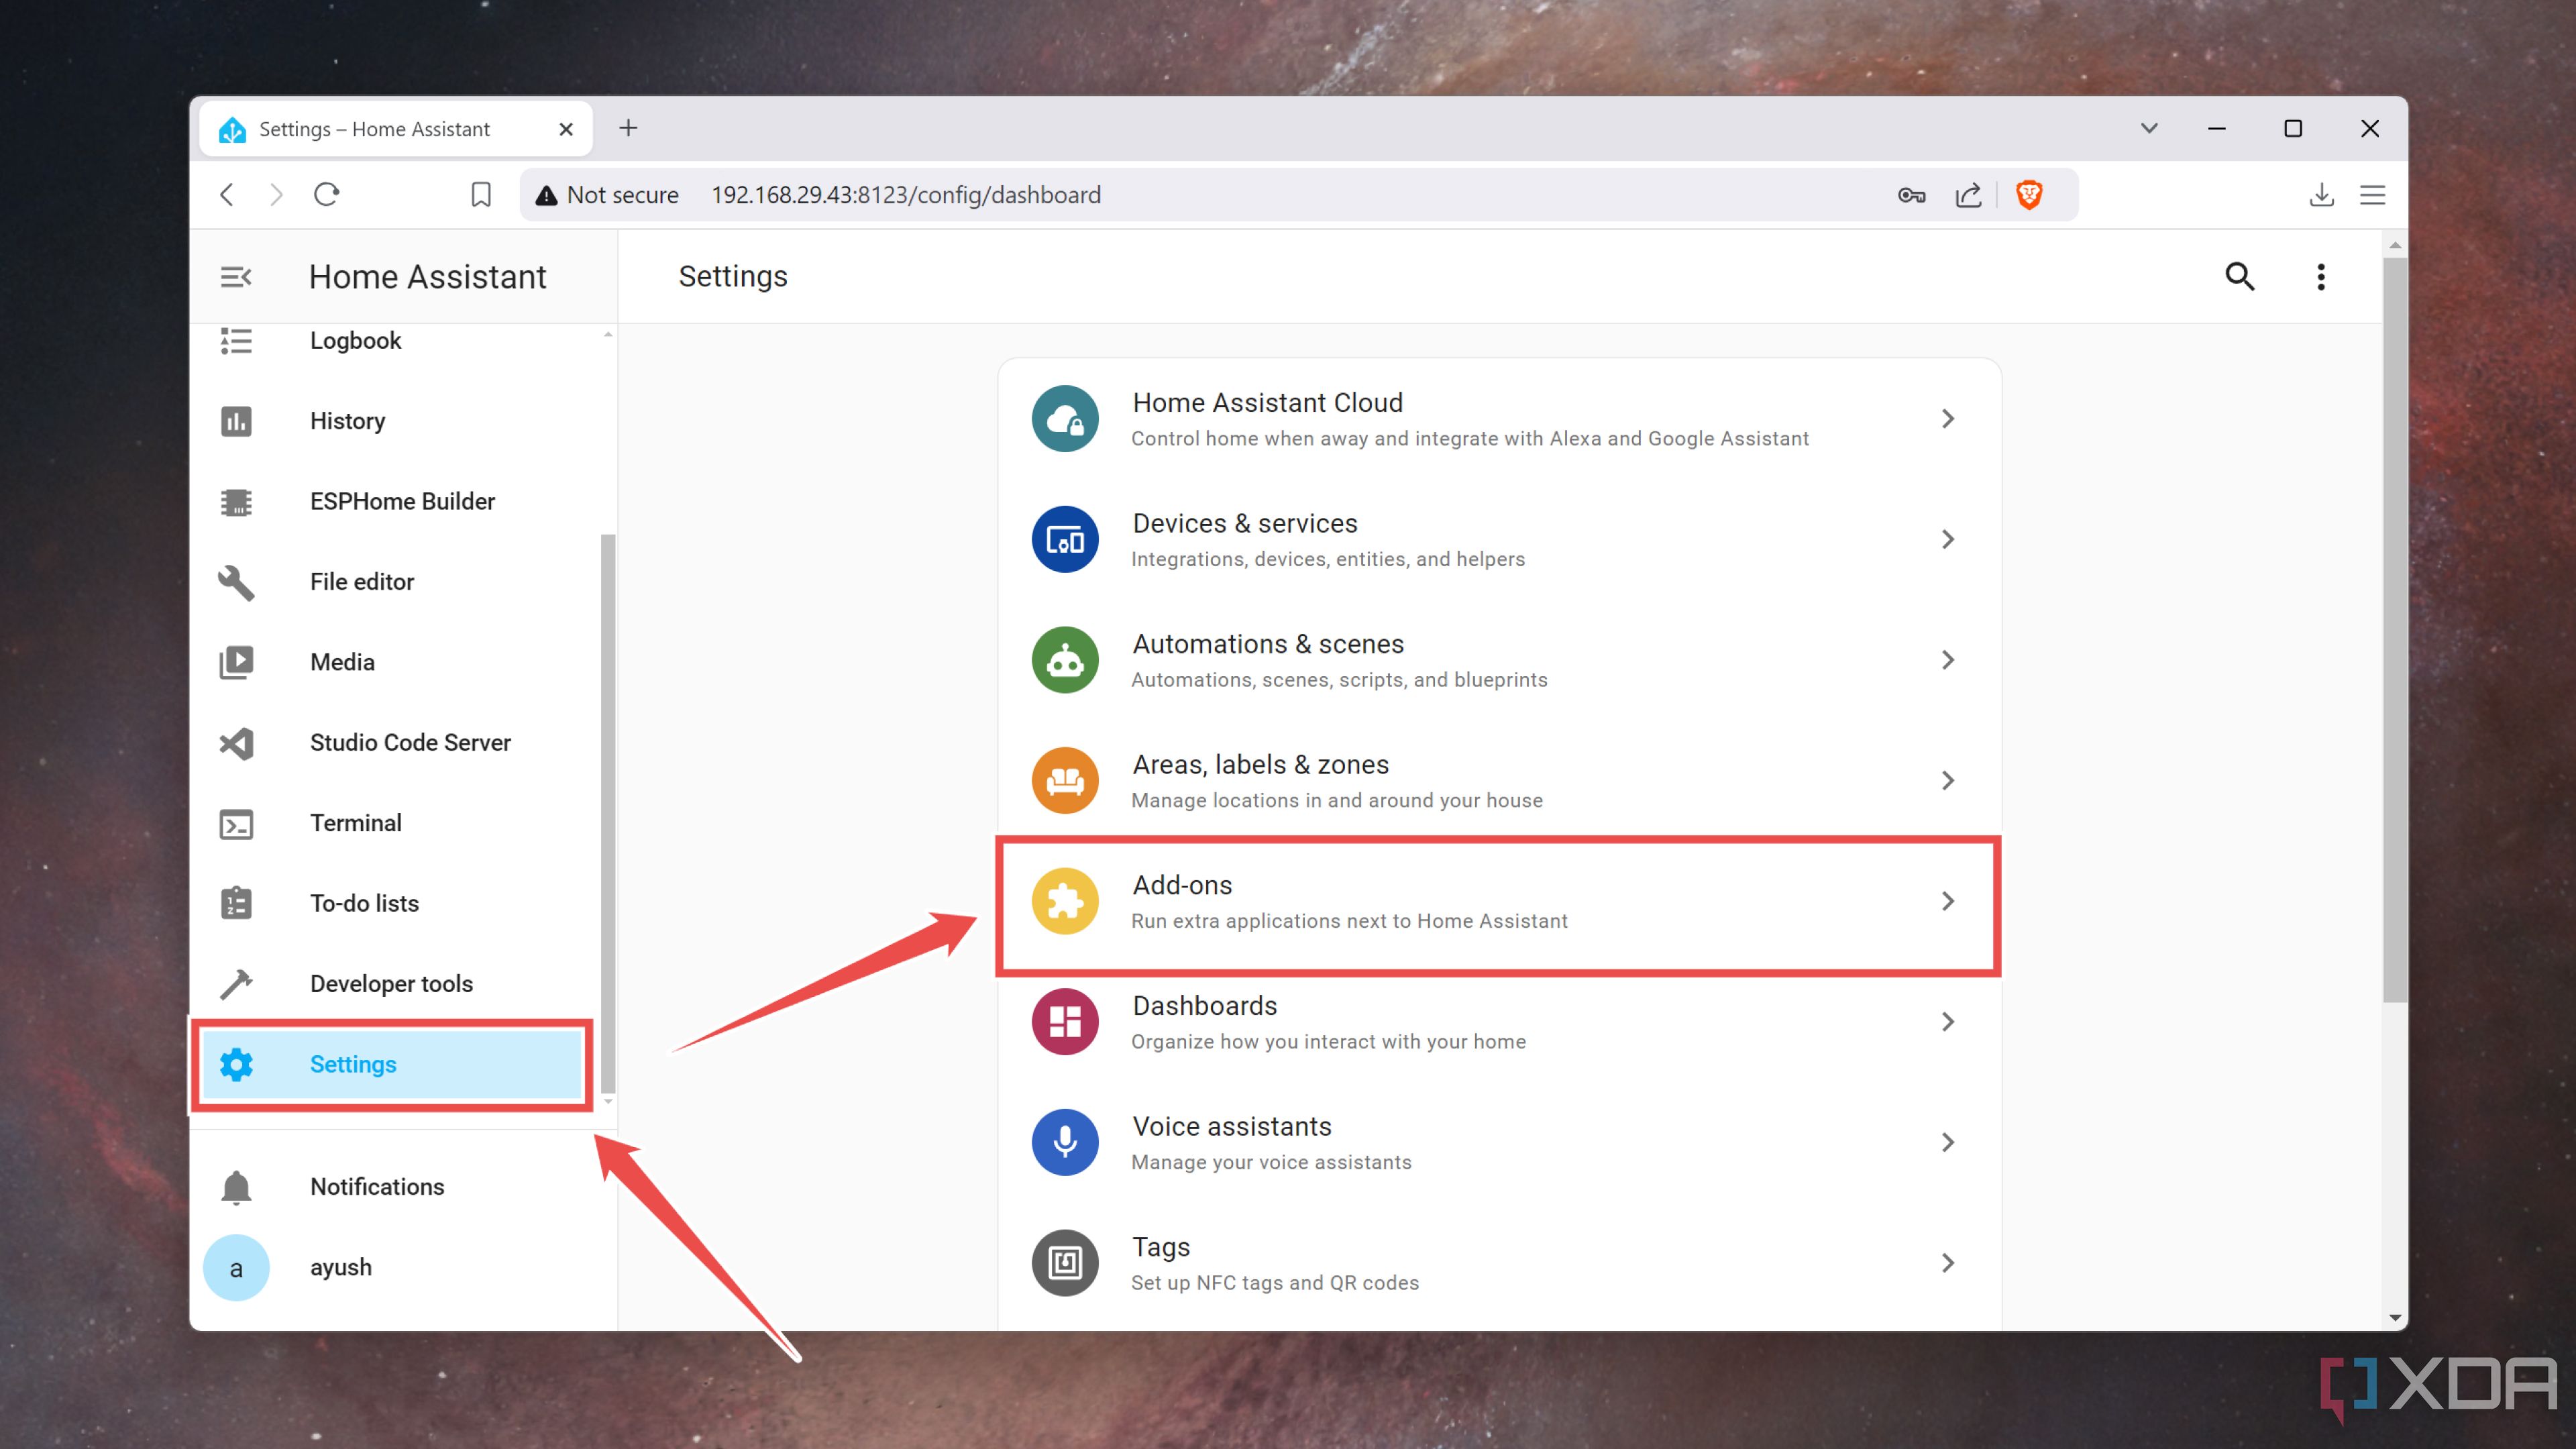Screen dimensions: 2576x1449
Task: Click the main page vertical scrollbar
Action: (x=2395, y=630)
